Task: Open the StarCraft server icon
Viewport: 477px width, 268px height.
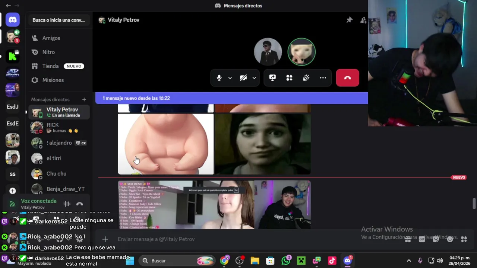Action: pyautogui.click(x=13, y=73)
